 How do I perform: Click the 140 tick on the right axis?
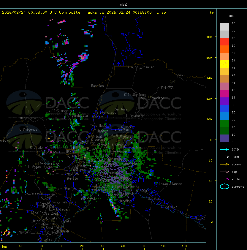point(209,78)
